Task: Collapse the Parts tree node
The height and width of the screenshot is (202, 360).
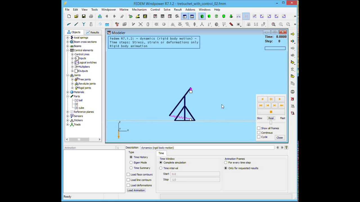Action: [x=68, y=96]
